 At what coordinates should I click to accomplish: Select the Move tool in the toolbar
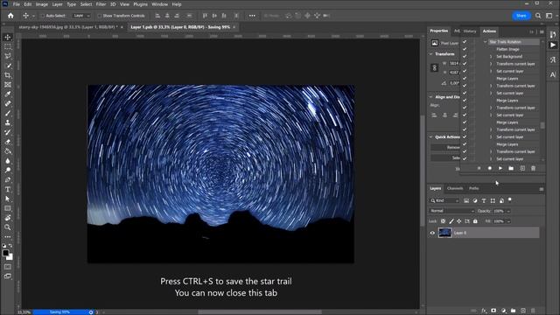[x=8, y=37]
